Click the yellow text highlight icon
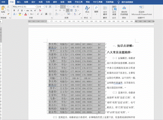Screen dimensions: 163x120 (20, 14)
